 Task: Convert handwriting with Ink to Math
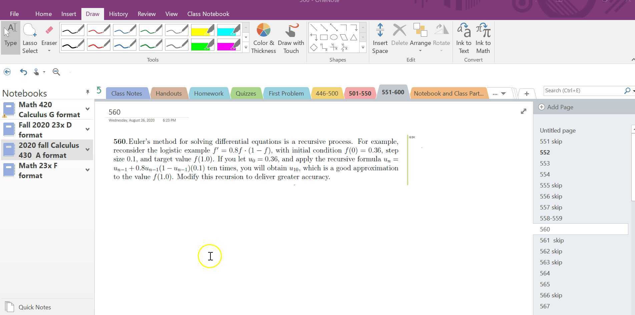pyautogui.click(x=483, y=37)
